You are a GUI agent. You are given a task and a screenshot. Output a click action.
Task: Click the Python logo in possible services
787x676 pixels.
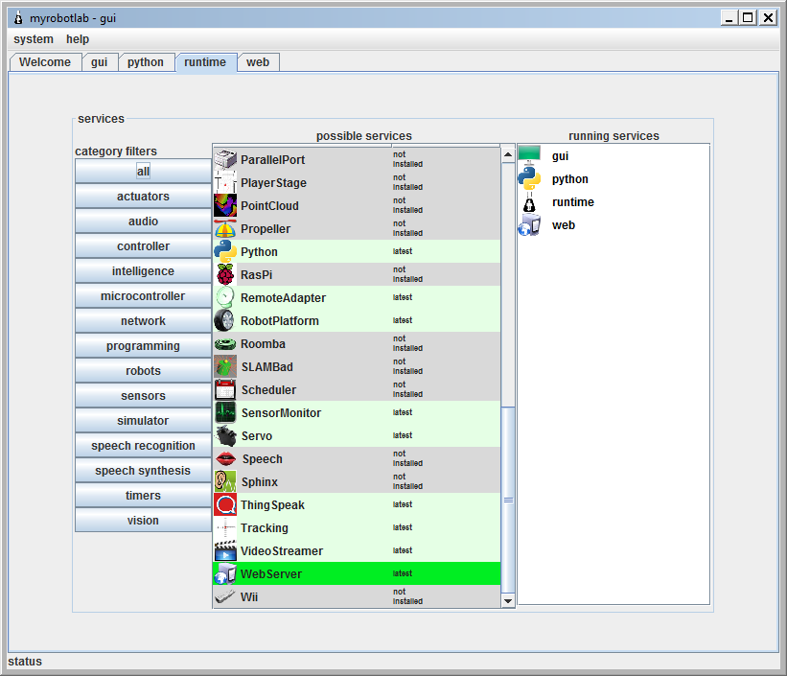(225, 251)
